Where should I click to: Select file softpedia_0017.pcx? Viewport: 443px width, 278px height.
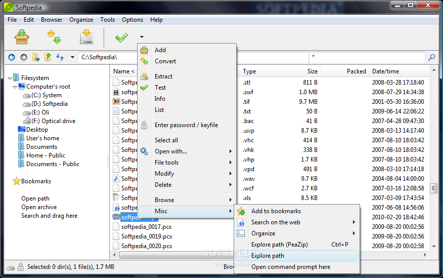click(146, 227)
